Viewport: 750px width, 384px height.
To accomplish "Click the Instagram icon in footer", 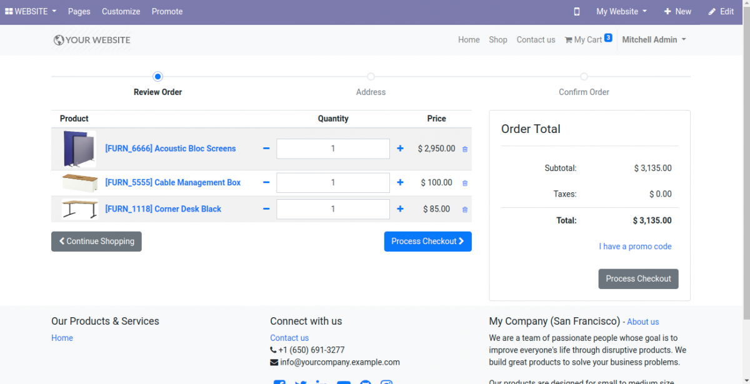I will click(386, 382).
